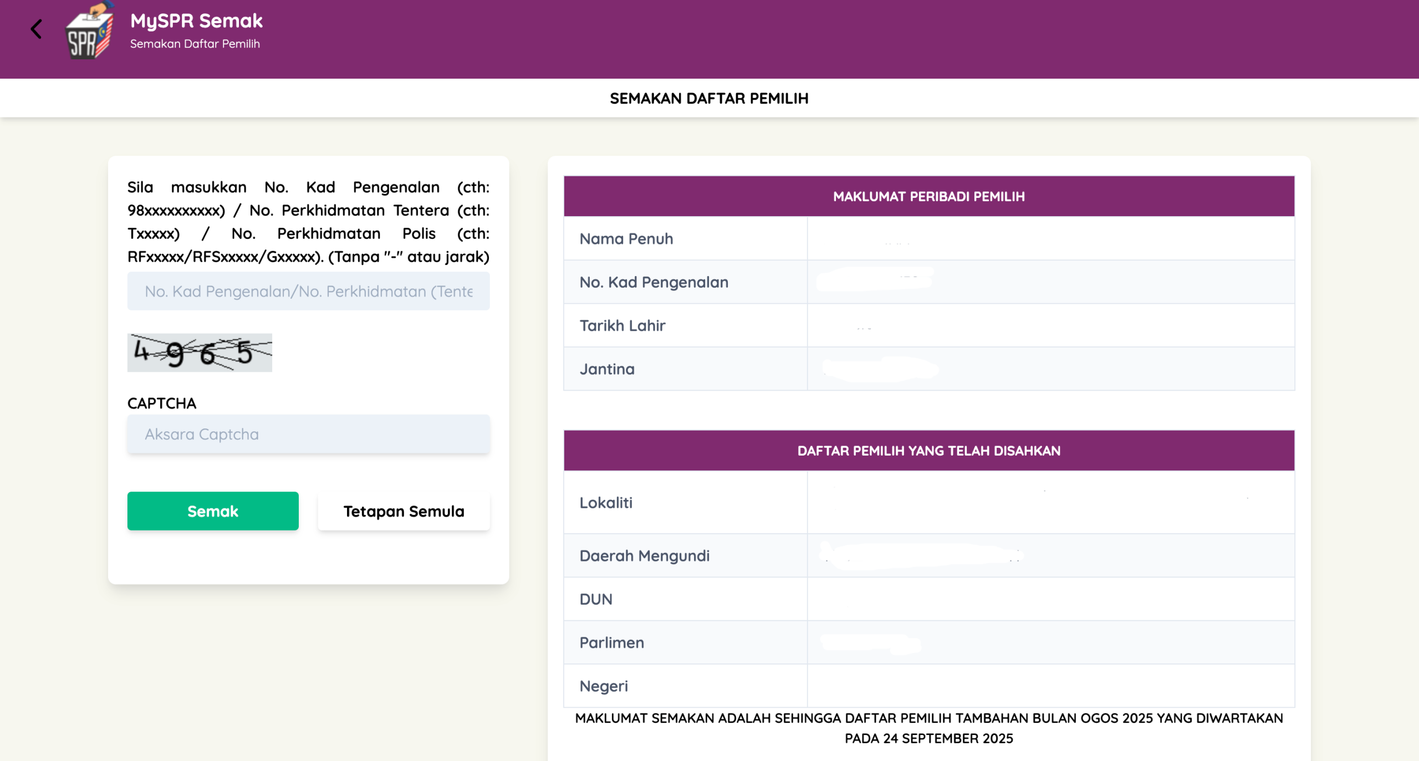Click the MySPR Semak title
This screenshot has height=761, width=1419.
click(196, 21)
